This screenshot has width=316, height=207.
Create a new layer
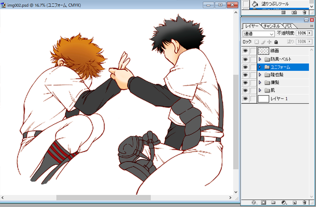(295, 202)
